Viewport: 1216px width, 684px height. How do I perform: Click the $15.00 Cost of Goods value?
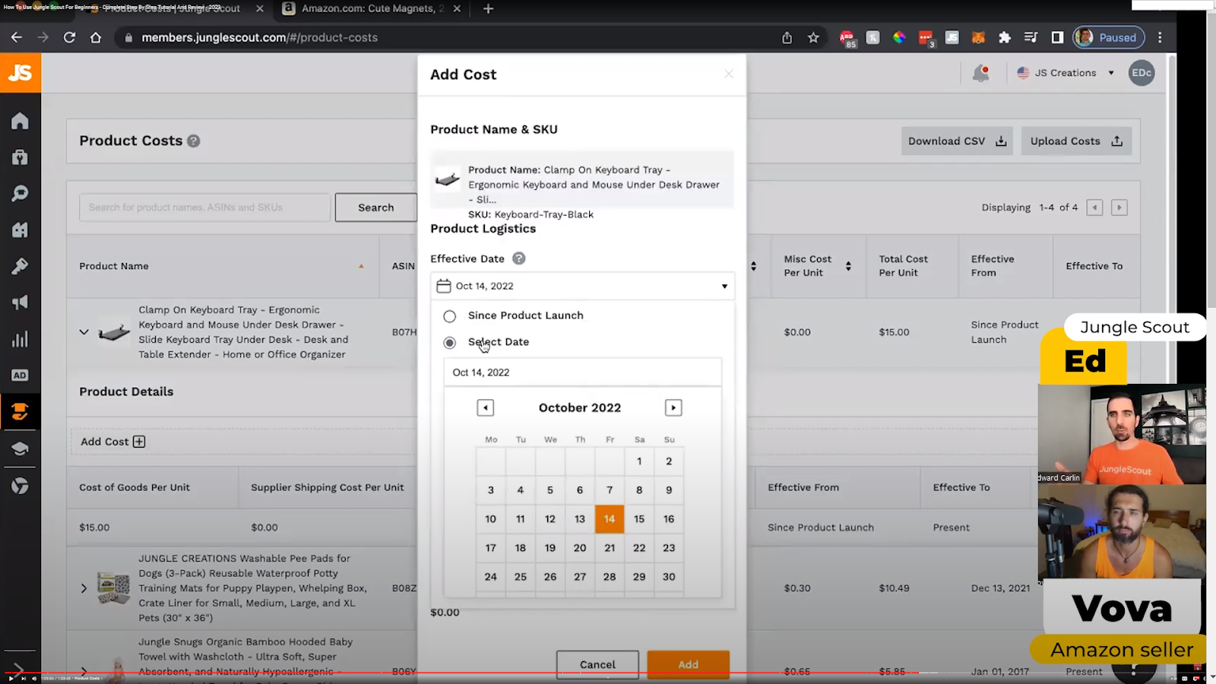(x=94, y=527)
